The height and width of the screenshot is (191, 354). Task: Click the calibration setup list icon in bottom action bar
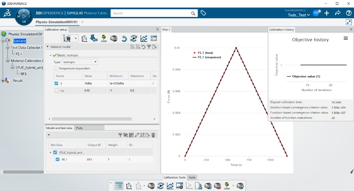pyautogui.click(x=119, y=186)
